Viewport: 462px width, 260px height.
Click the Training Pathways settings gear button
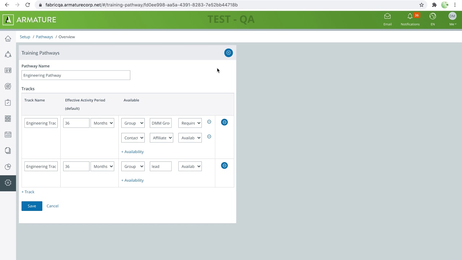(x=228, y=53)
